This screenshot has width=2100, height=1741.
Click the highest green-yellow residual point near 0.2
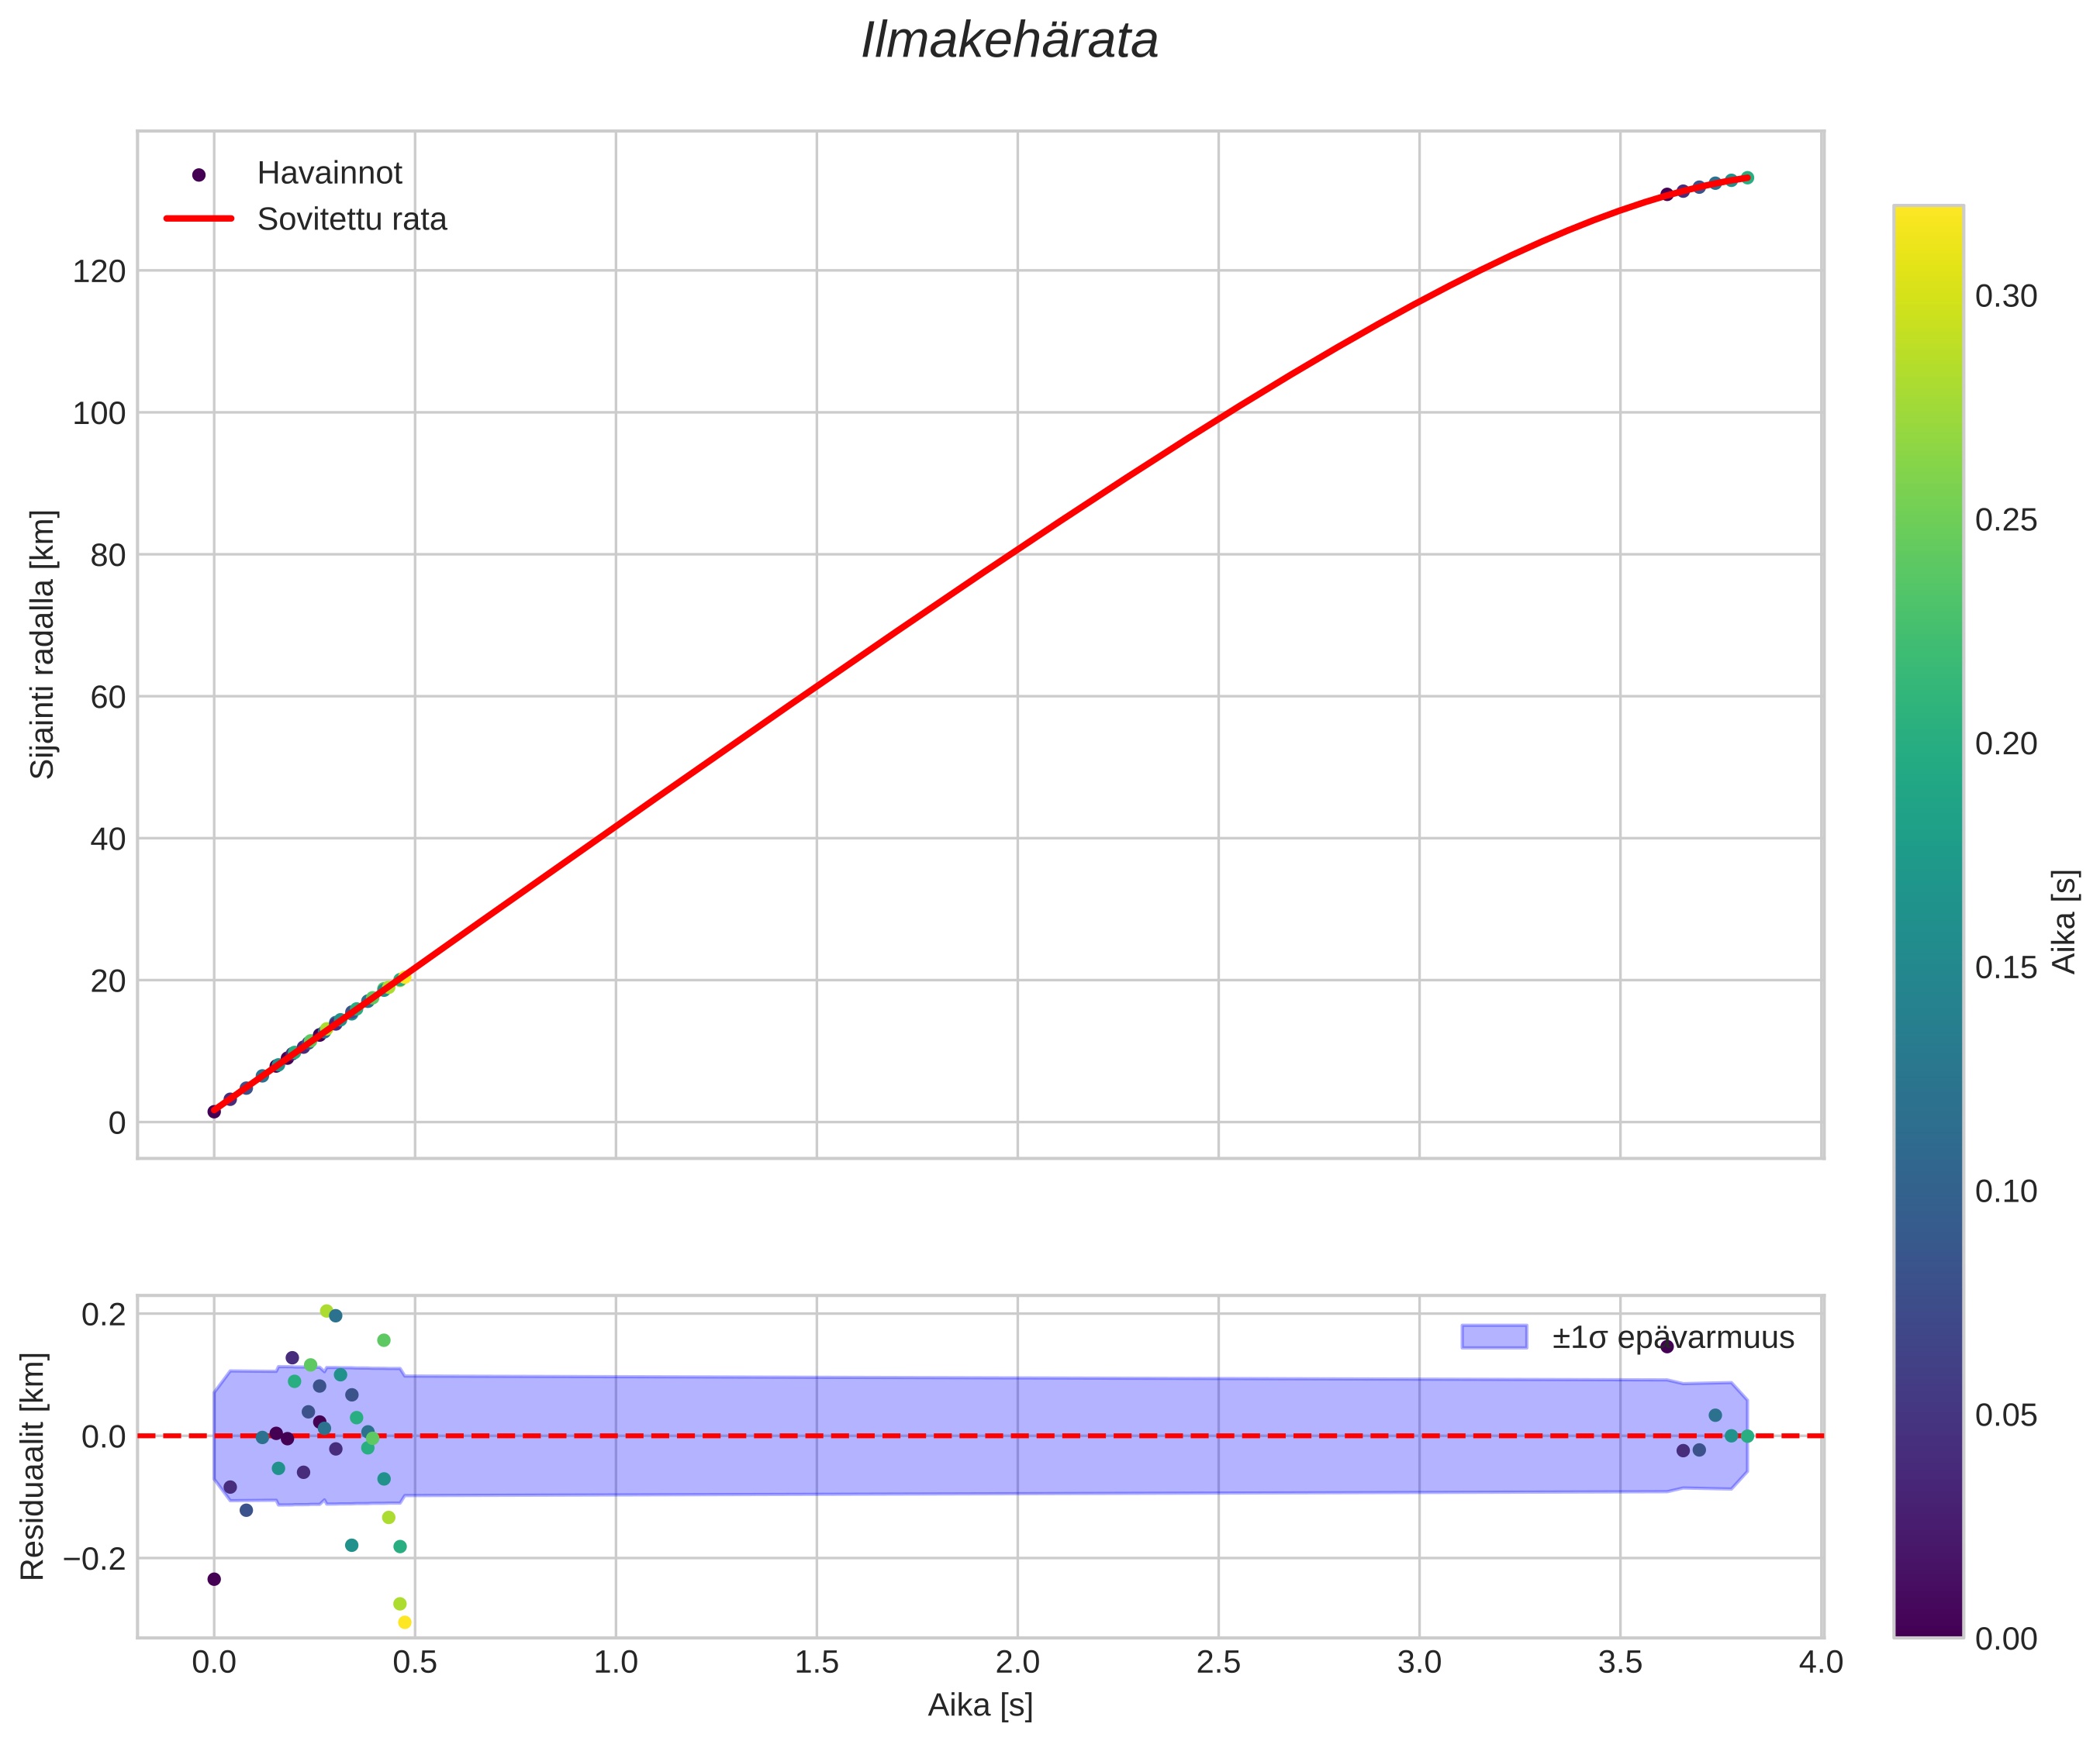[x=326, y=1312]
